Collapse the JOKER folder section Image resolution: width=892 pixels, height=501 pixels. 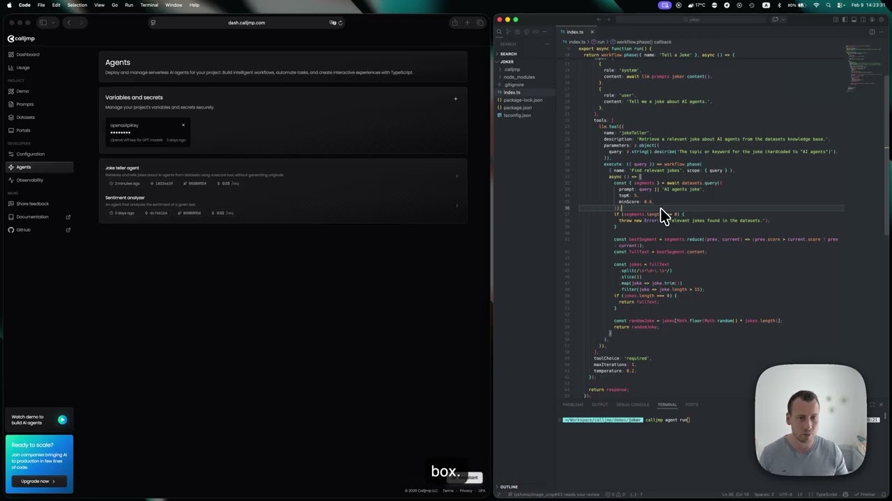pos(525,61)
